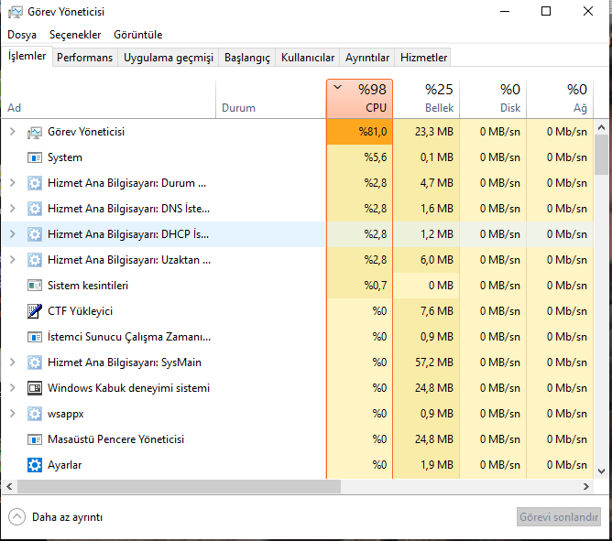Click the Sistem kesintileri icon

34,286
